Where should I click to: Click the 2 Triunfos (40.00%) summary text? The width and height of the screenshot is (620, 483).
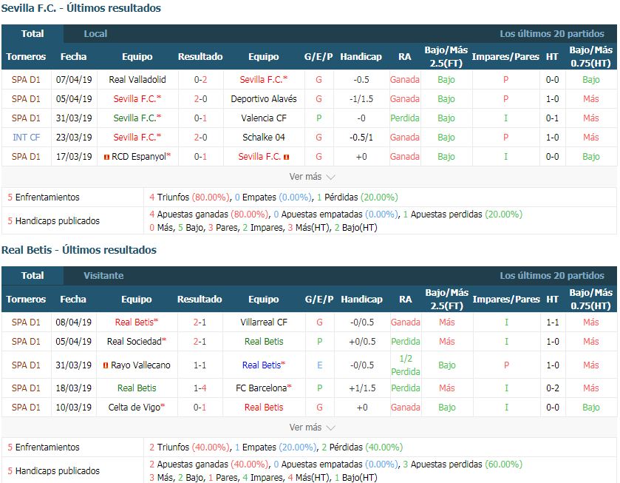(189, 447)
